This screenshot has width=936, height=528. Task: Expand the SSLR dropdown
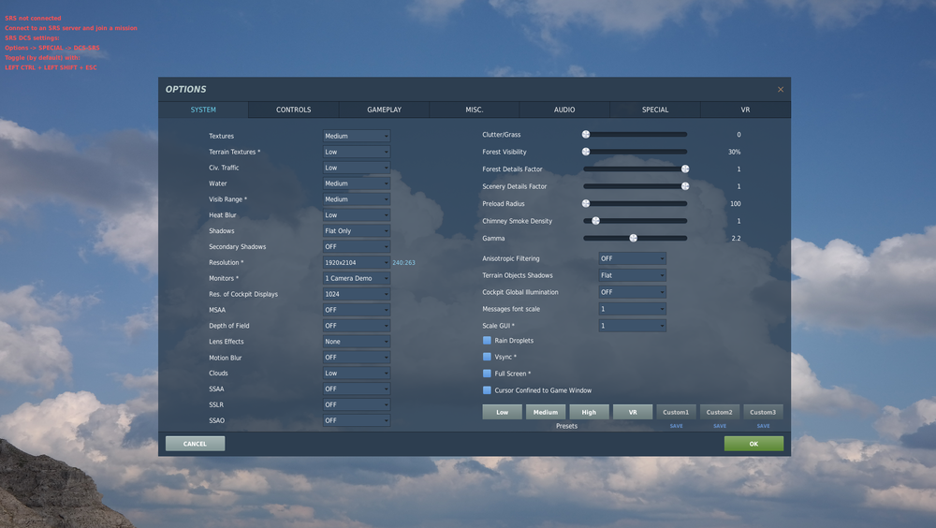pyautogui.click(x=357, y=405)
